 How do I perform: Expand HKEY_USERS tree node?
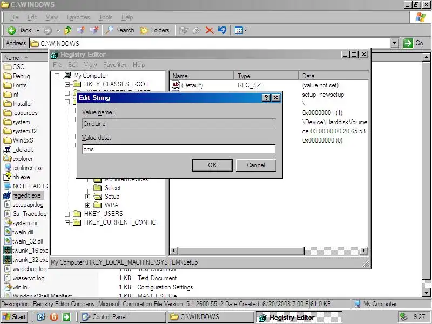(67, 214)
